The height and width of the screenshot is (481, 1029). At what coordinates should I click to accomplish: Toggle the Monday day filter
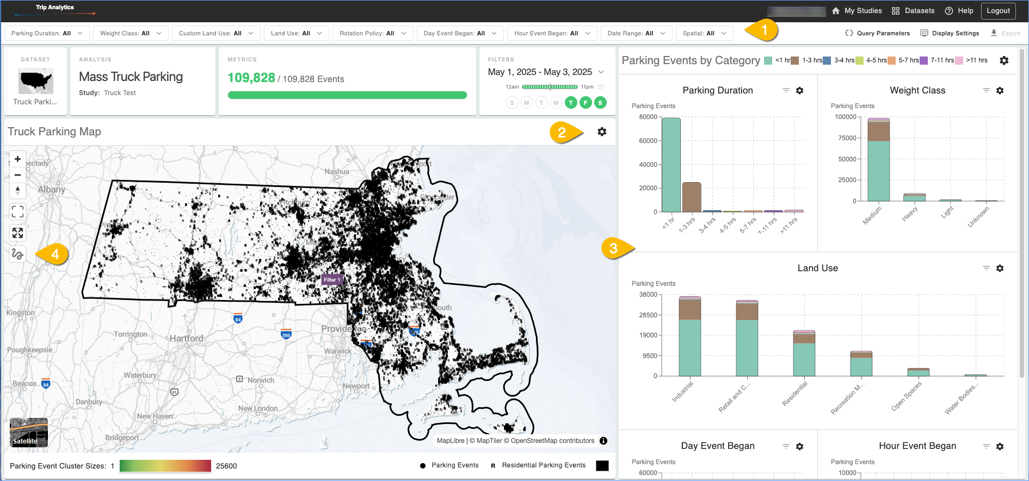(x=527, y=103)
